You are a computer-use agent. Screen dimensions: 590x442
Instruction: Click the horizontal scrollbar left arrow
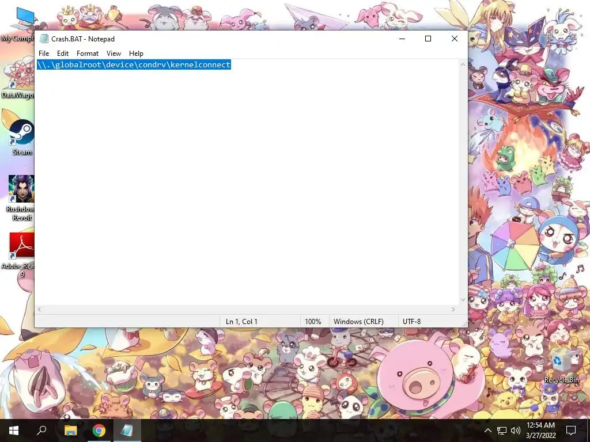coord(39,309)
